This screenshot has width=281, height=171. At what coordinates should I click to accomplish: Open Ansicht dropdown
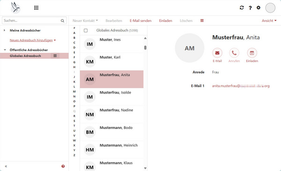269,21
